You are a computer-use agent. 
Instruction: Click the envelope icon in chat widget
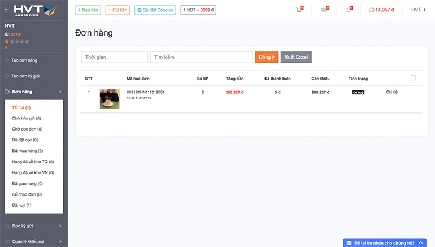349,243
